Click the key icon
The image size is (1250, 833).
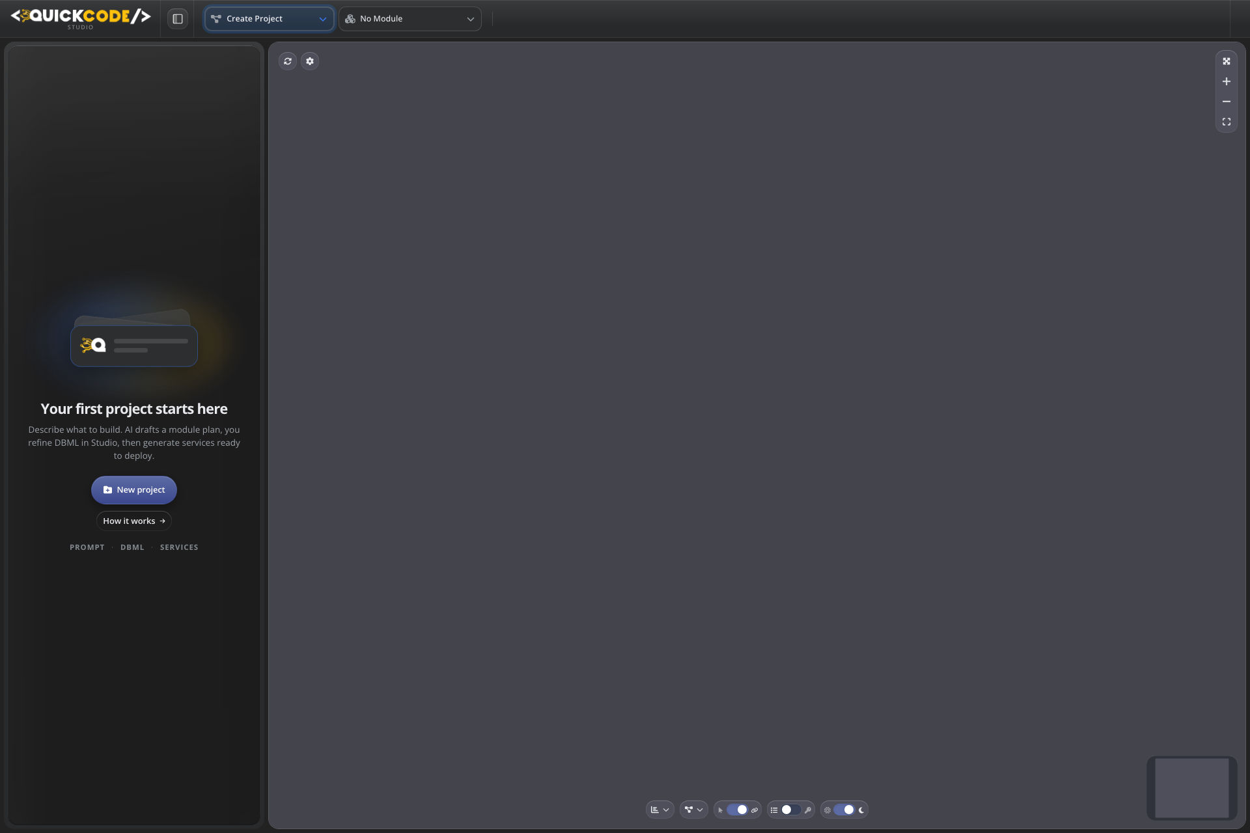[x=808, y=810]
